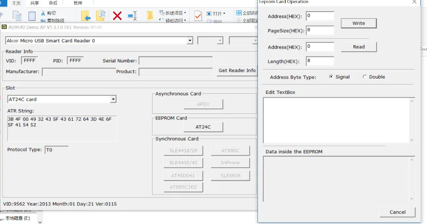Switch to the Share (共享) ribbon tab
The height and width of the screenshot is (224, 427).
point(34,3)
